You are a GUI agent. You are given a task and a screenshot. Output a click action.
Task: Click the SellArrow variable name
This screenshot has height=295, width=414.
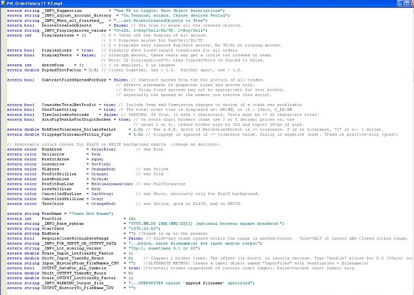53,154
